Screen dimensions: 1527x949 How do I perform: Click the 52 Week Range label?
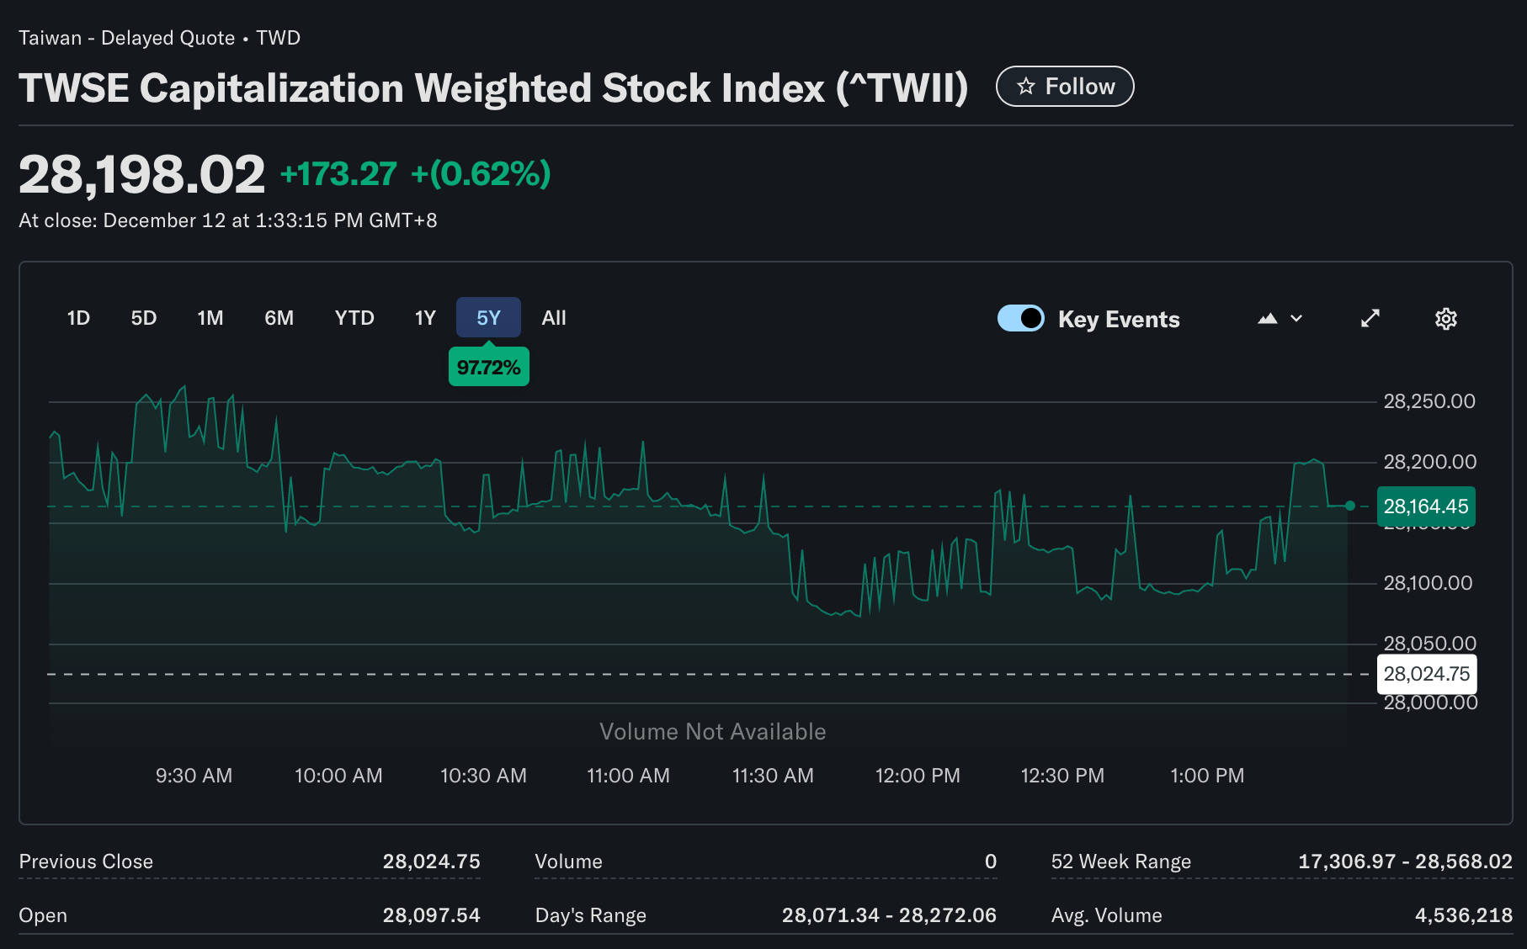click(1121, 862)
